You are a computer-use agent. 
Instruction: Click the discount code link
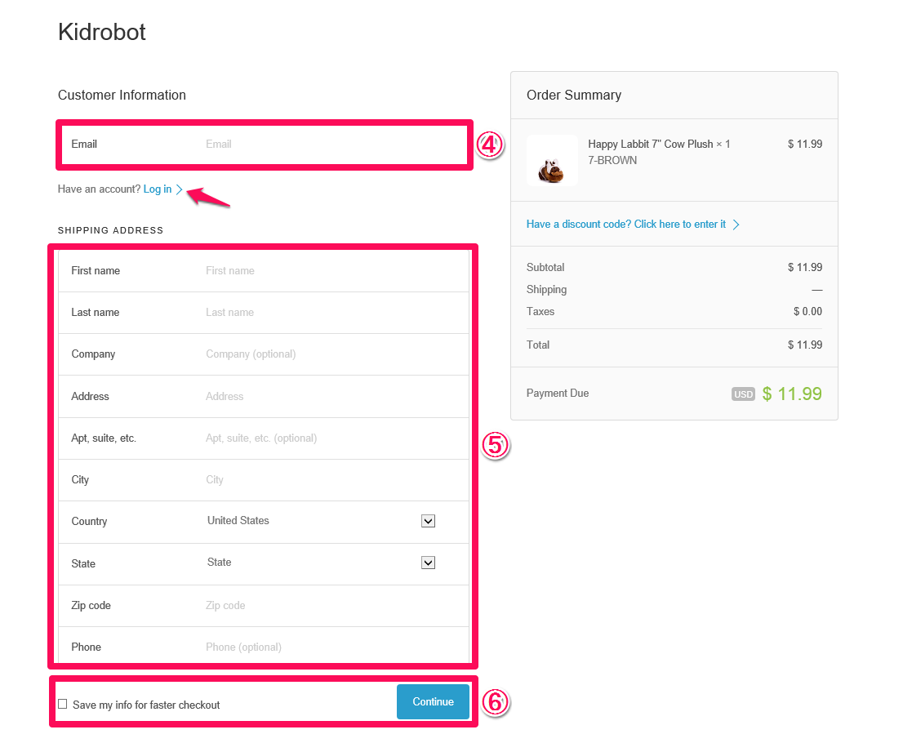(x=626, y=224)
